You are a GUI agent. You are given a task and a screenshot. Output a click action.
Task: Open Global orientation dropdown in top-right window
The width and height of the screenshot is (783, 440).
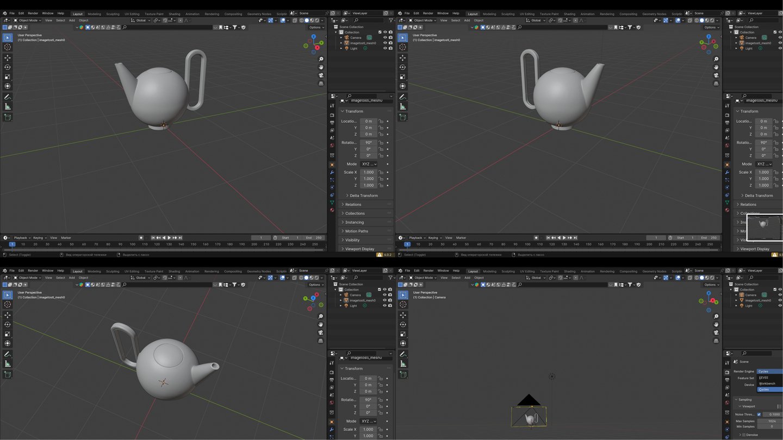pyautogui.click(x=536, y=20)
